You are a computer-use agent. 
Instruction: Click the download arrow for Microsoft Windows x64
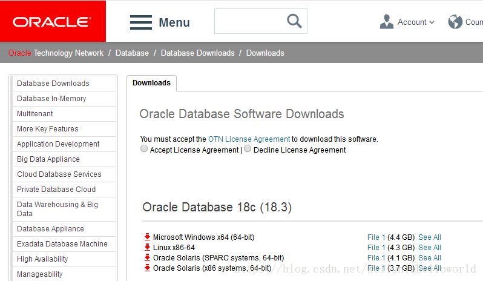coord(147,237)
